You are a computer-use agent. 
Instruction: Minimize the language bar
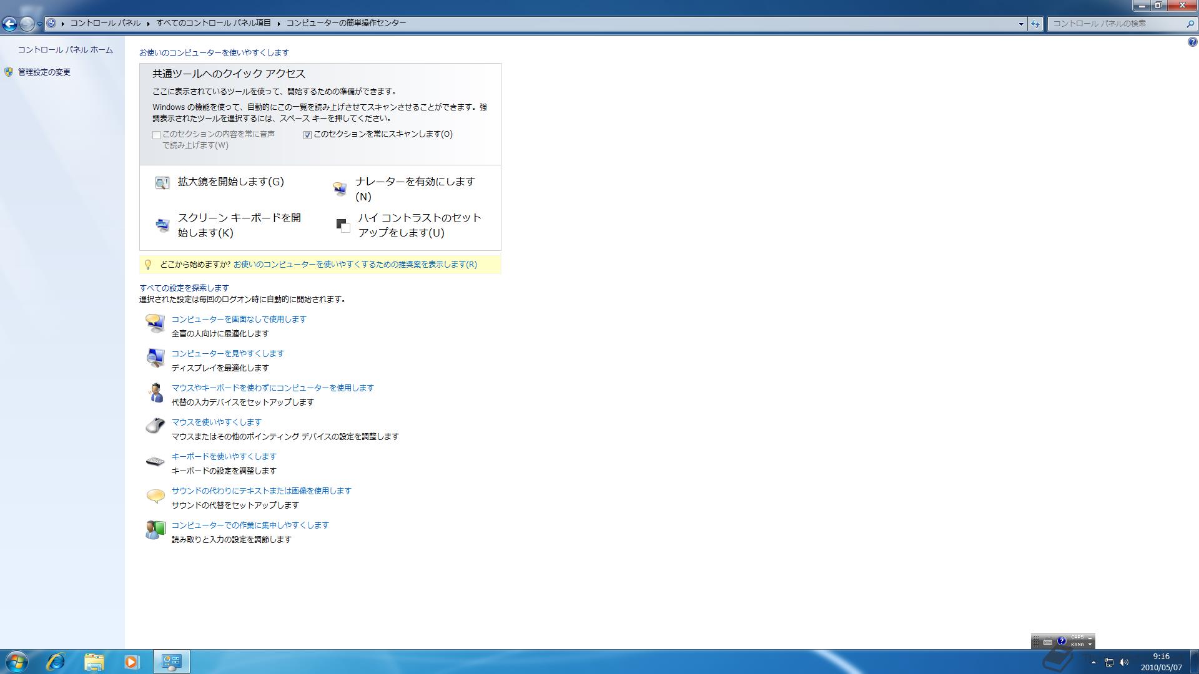1090,638
